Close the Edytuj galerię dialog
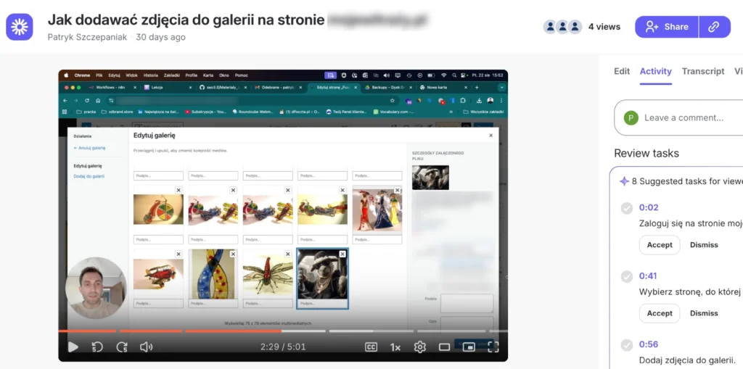The width and height of the screenshot is (743, 369). coord(491,136)
